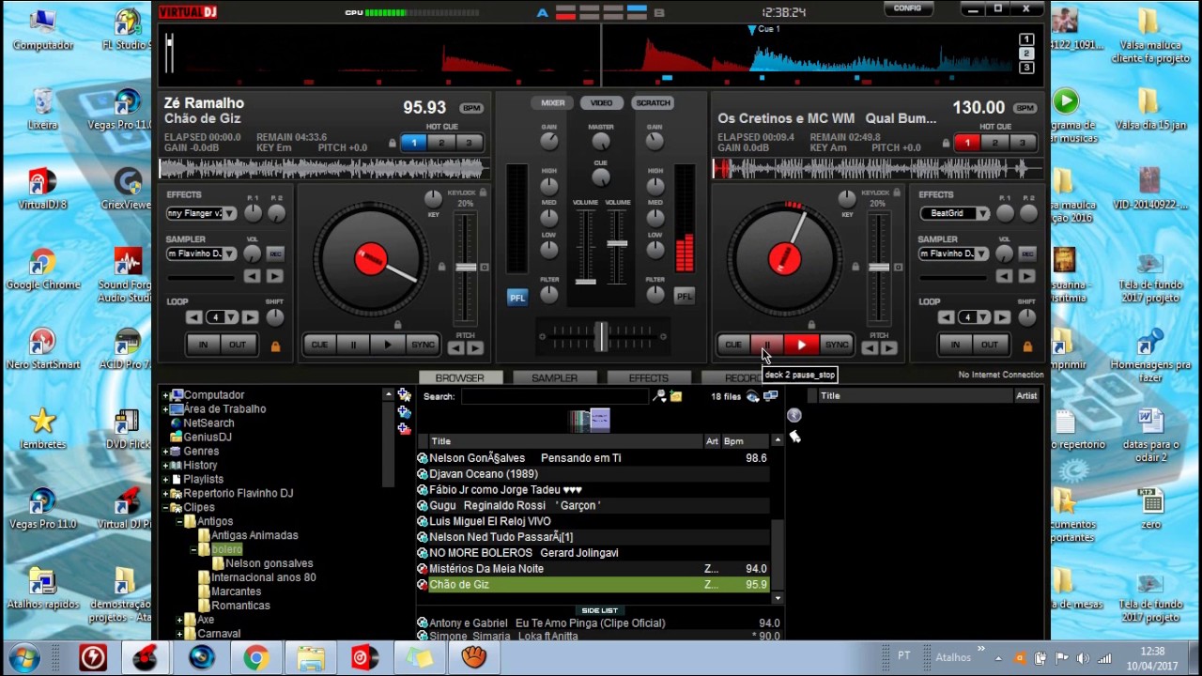The height and width of the screenshot is (676, 1202).
Task: Click the add virtual folder blue icon
Action: (404, 412)
